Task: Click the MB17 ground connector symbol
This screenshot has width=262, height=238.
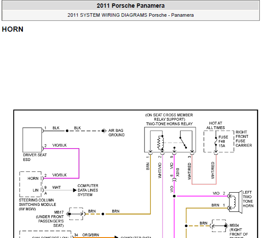Action: pos(76,214)
